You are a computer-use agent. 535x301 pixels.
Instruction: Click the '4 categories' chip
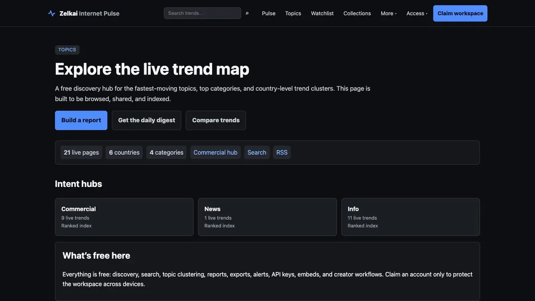pyautogui.click(x=166, y=153)
